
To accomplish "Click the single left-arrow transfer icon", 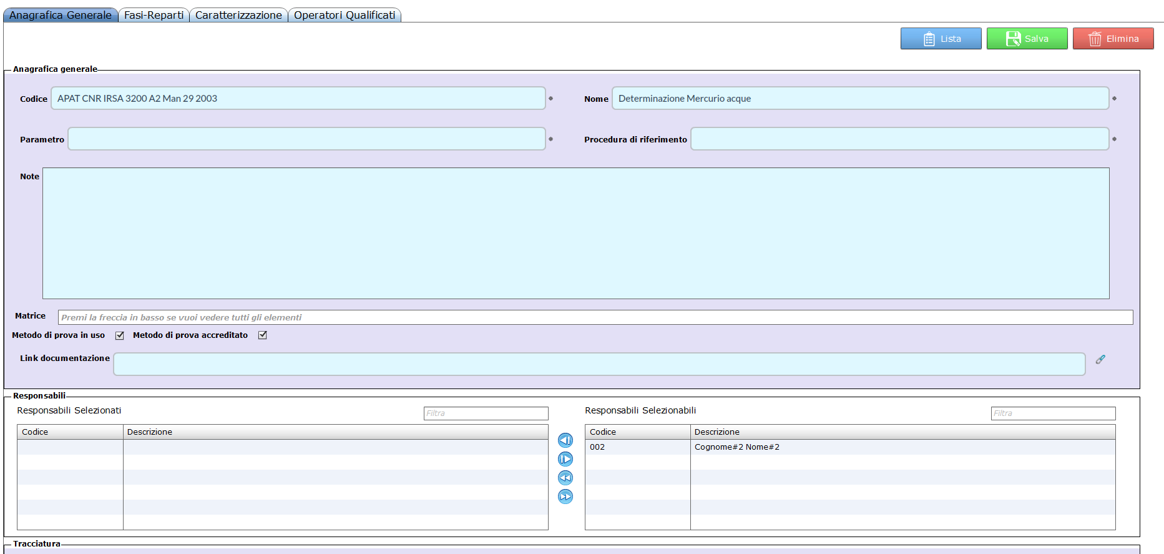I will coord(565,440).
